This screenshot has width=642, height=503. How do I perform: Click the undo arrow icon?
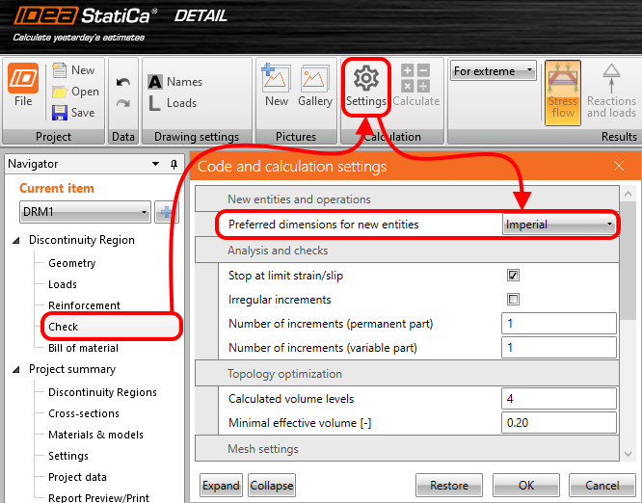[x=122, y=84]
